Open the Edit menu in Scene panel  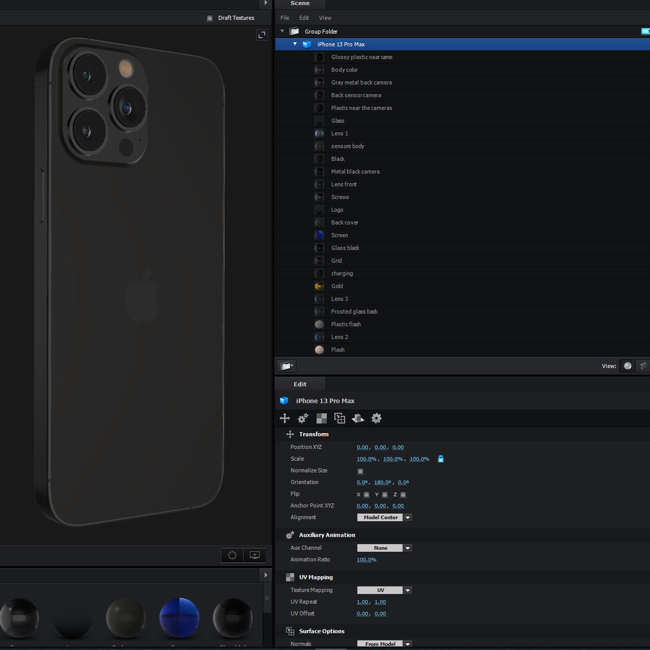click(x=304, y=18)
